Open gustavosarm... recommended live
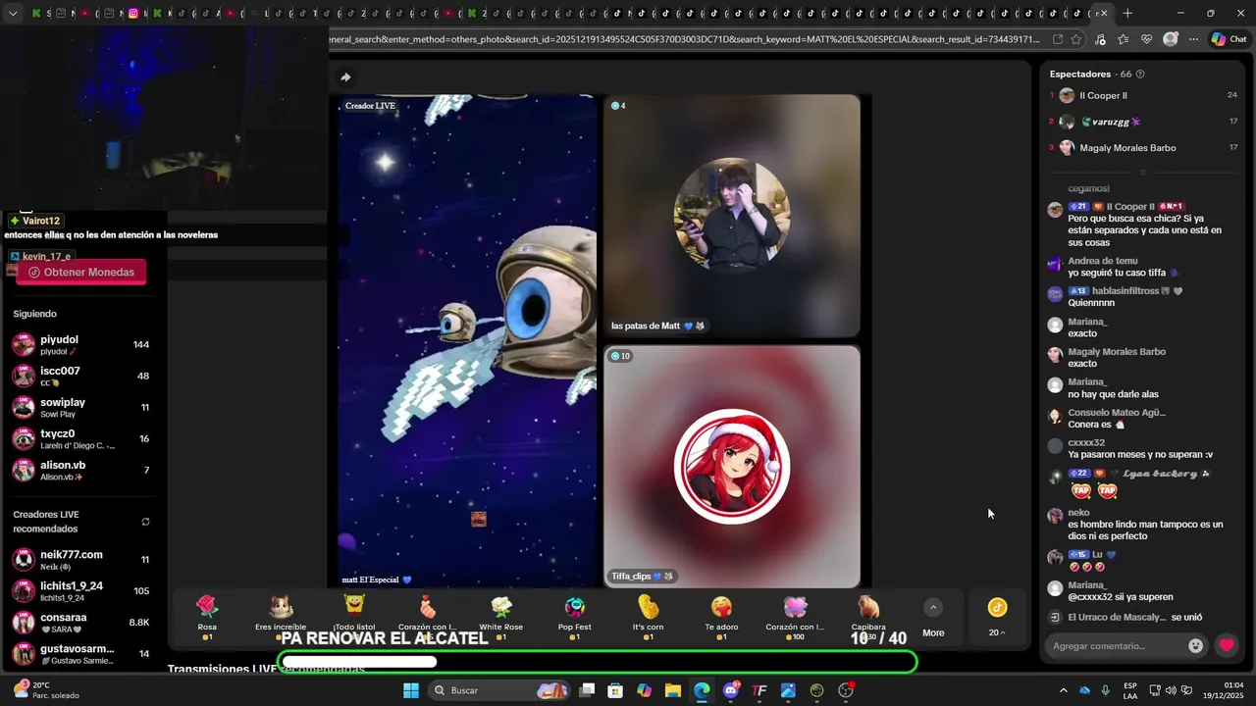 81,654
